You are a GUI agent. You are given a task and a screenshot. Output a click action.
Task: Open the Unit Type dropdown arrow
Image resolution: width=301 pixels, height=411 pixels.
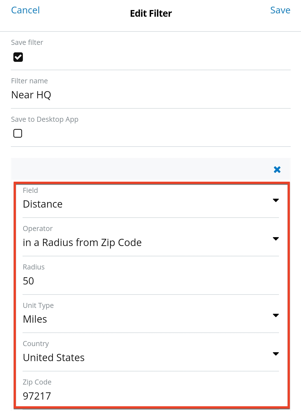click(x=276, y=315)
